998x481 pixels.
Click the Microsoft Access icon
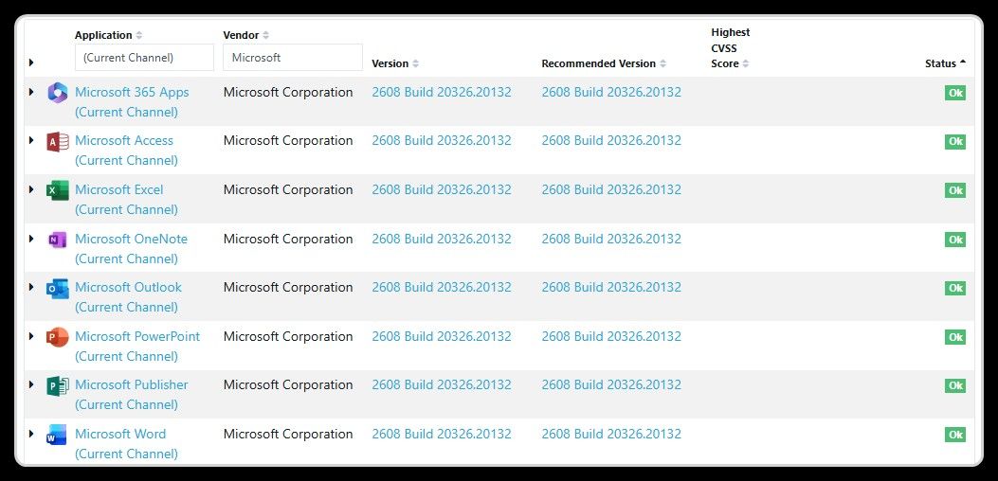[57, 141]
